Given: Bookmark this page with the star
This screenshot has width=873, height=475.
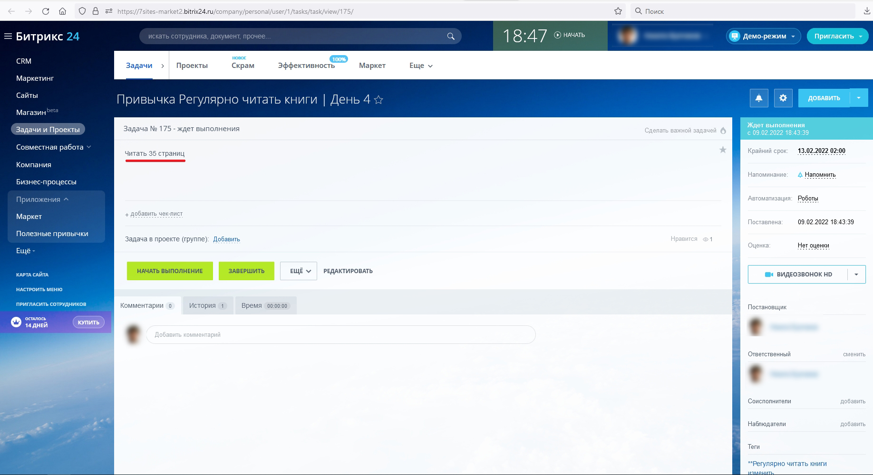Looking at the screenshot, I should coord(618,11).
